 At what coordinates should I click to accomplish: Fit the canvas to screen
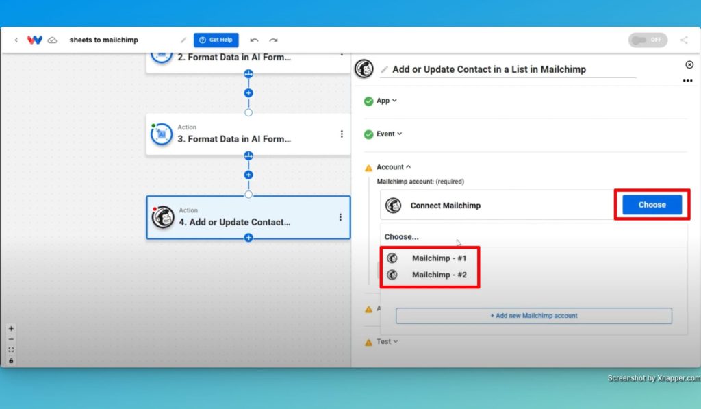tap(11, 350)
